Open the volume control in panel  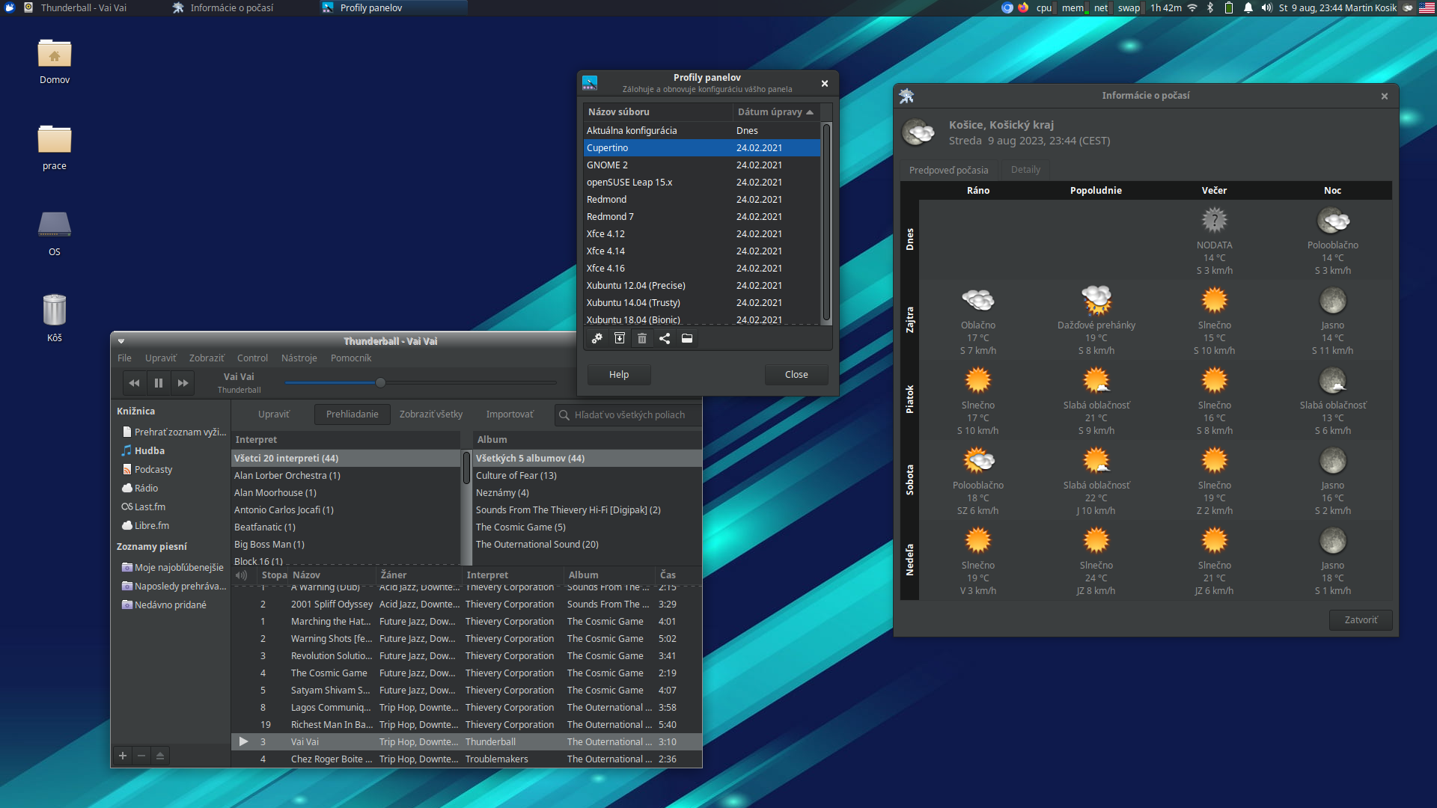(1266, 7)
